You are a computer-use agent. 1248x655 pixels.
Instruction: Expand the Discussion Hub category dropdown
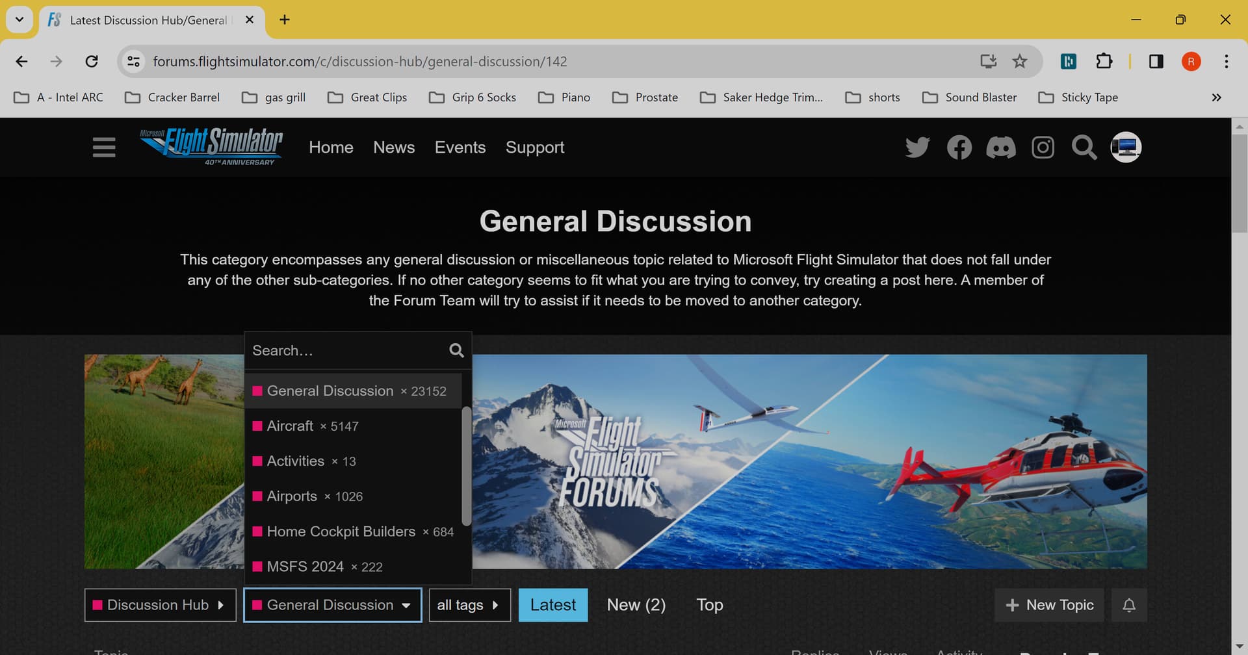(160, 605)
